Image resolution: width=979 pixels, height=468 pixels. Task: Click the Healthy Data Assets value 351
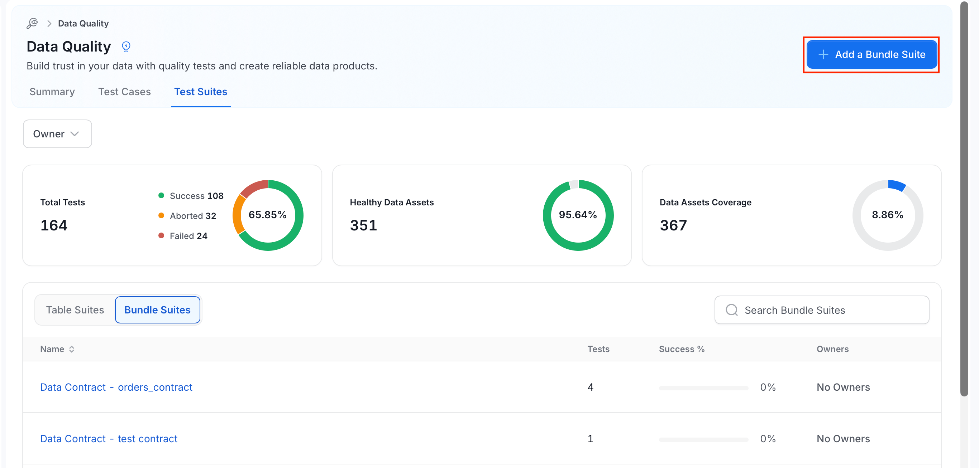tap(364, 225)
